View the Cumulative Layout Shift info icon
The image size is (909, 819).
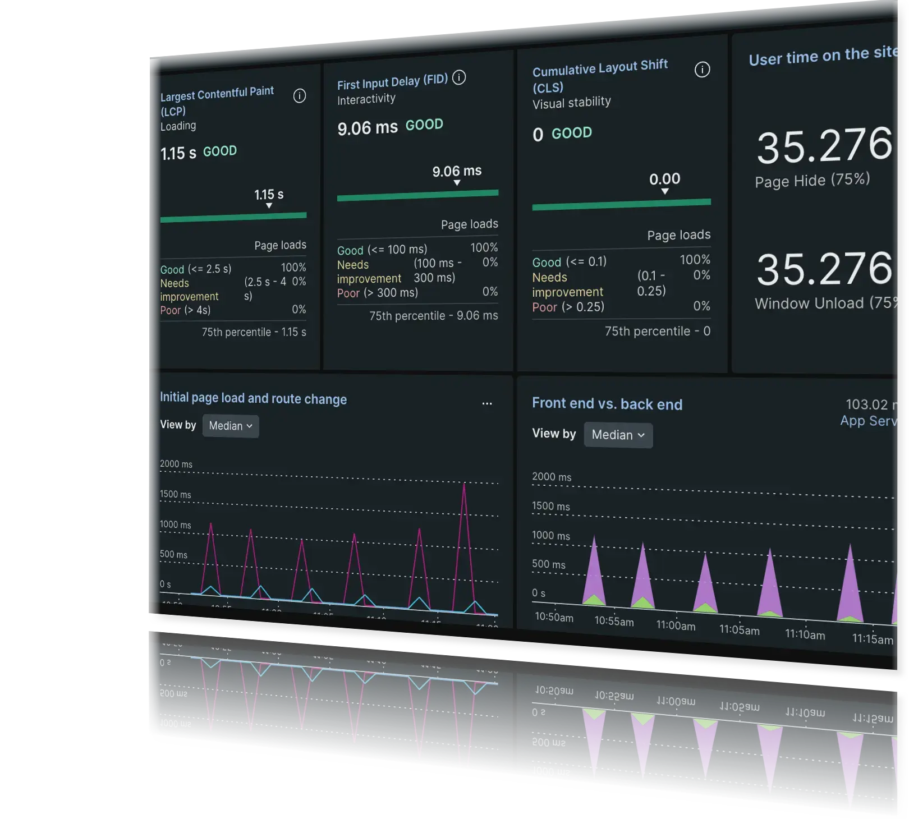point(702,69)
